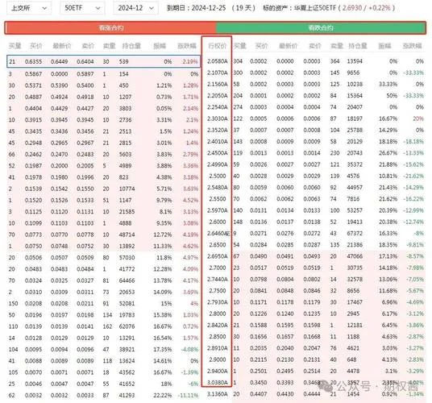The height and width of the screenshot is (403, 432).
Task: Click the puts 涨跌幅 column header on the right
Action: tap(412, 46)
